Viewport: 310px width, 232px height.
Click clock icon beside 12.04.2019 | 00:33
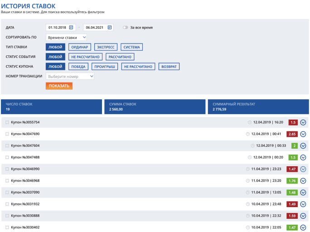click(252, 145)
